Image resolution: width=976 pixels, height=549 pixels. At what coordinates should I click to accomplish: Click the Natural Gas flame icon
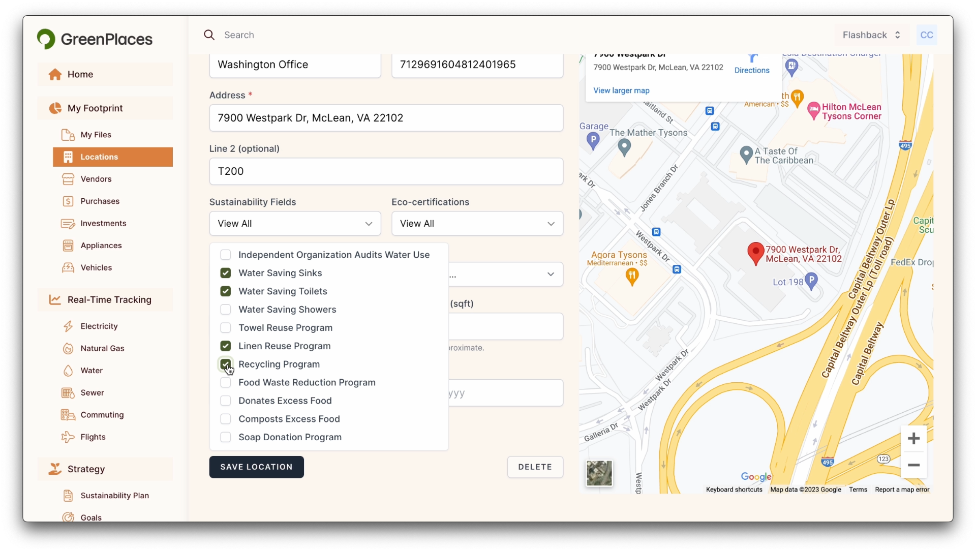[x=68, y=349]
